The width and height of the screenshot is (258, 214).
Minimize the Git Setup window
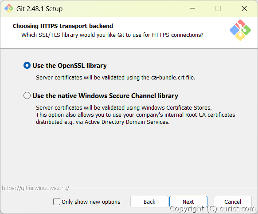192,8
